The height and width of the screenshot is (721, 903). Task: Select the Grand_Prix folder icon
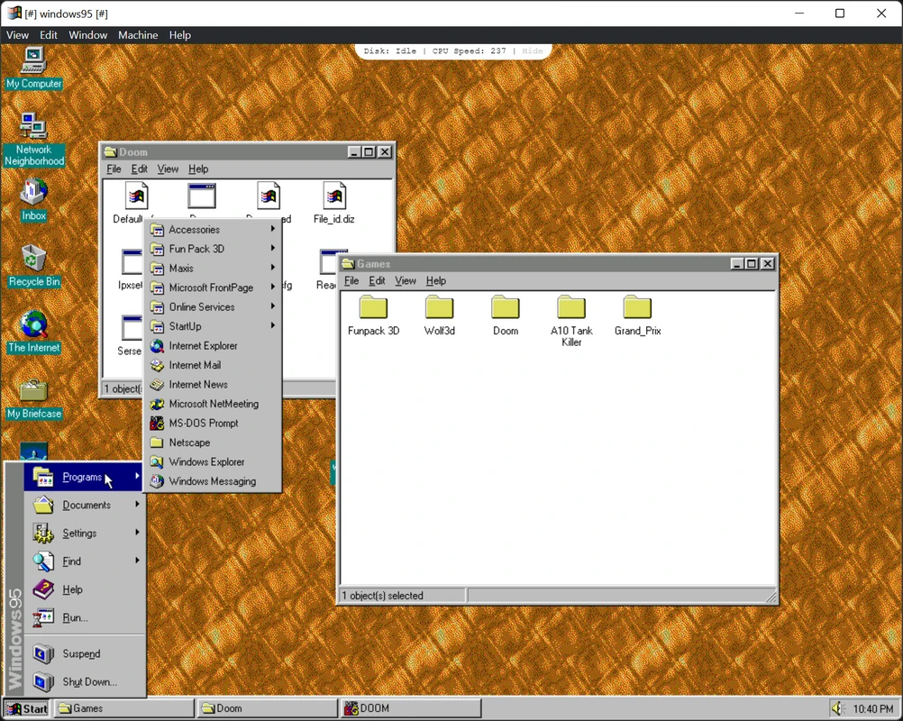637,309
